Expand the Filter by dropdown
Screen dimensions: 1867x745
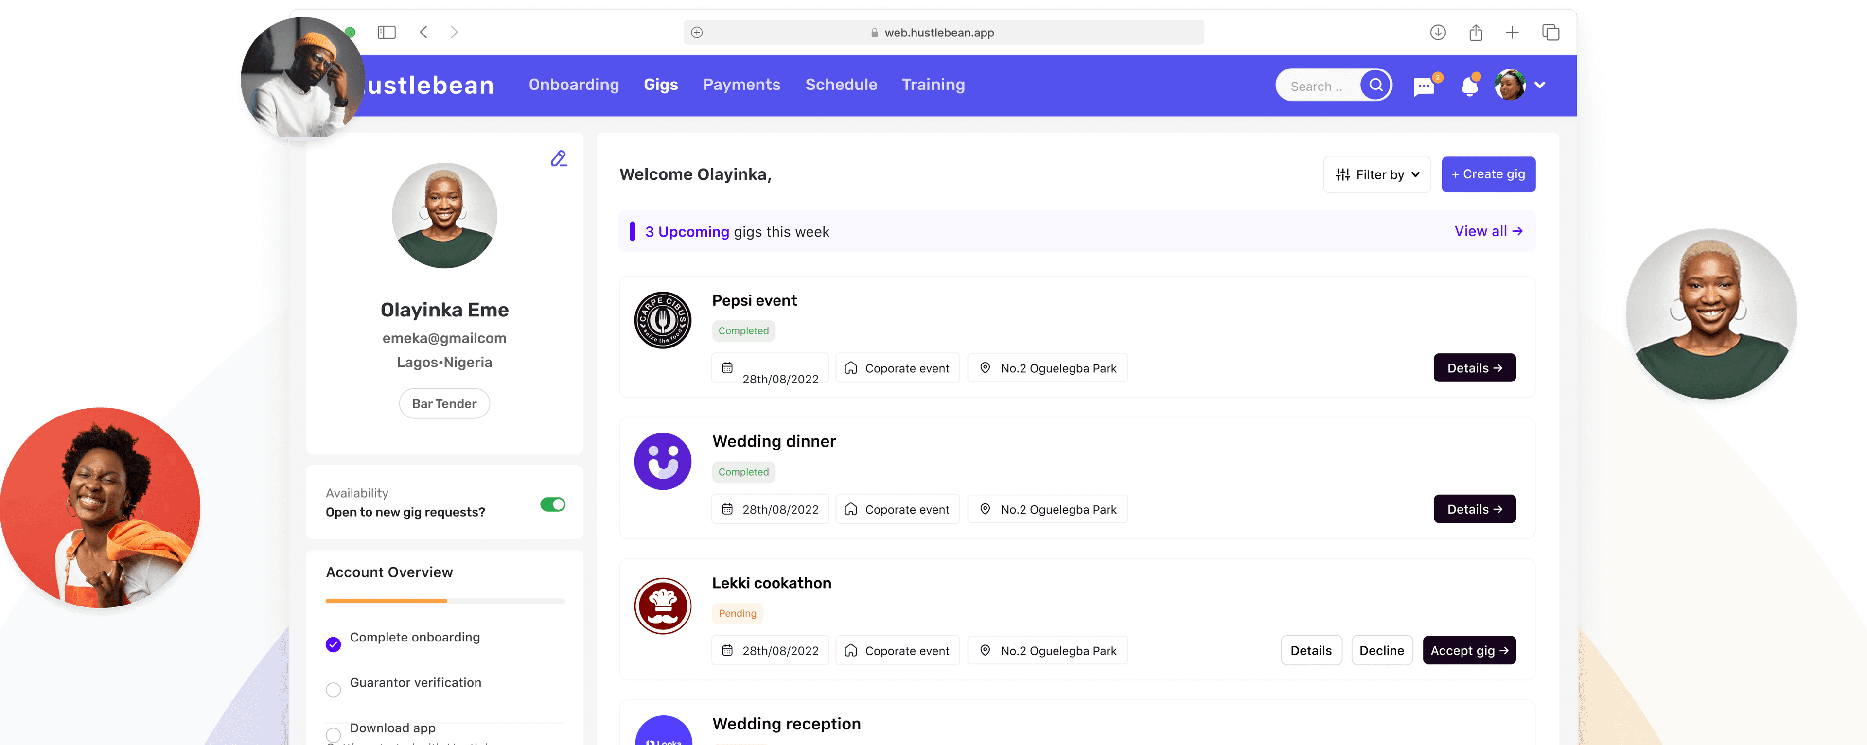point(1377,174)
